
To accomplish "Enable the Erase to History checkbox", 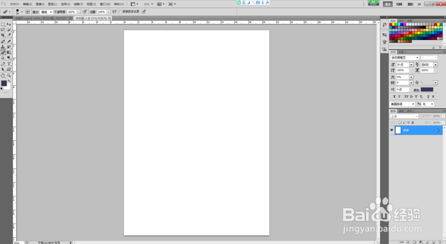I will 120,12.
